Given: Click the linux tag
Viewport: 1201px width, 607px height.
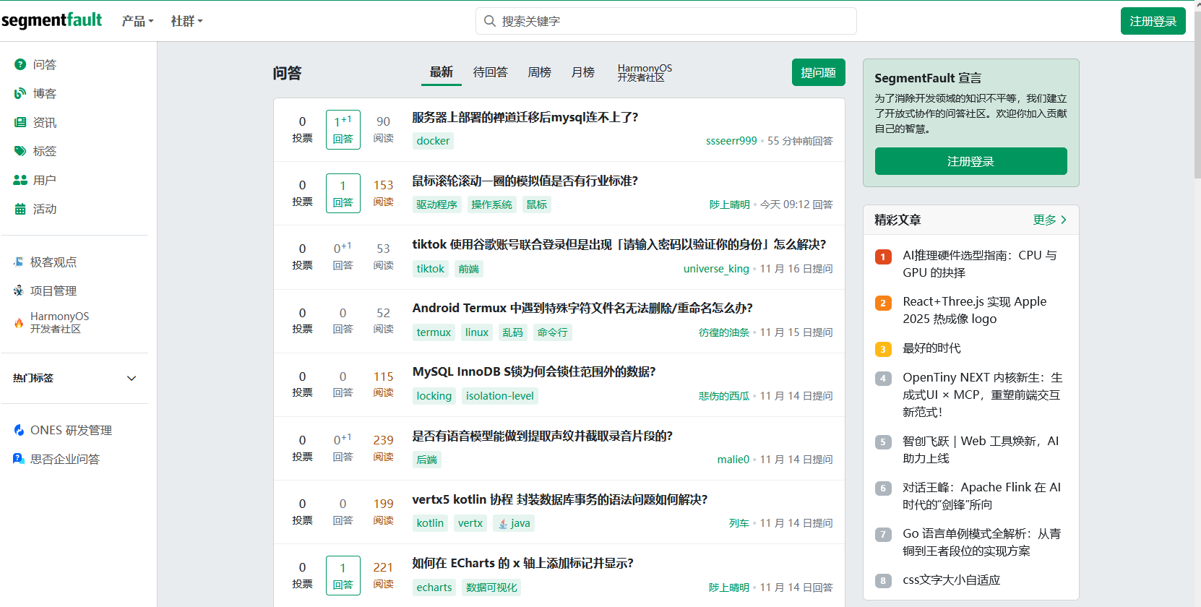Looking at the screenshot, I should (477, 332).
